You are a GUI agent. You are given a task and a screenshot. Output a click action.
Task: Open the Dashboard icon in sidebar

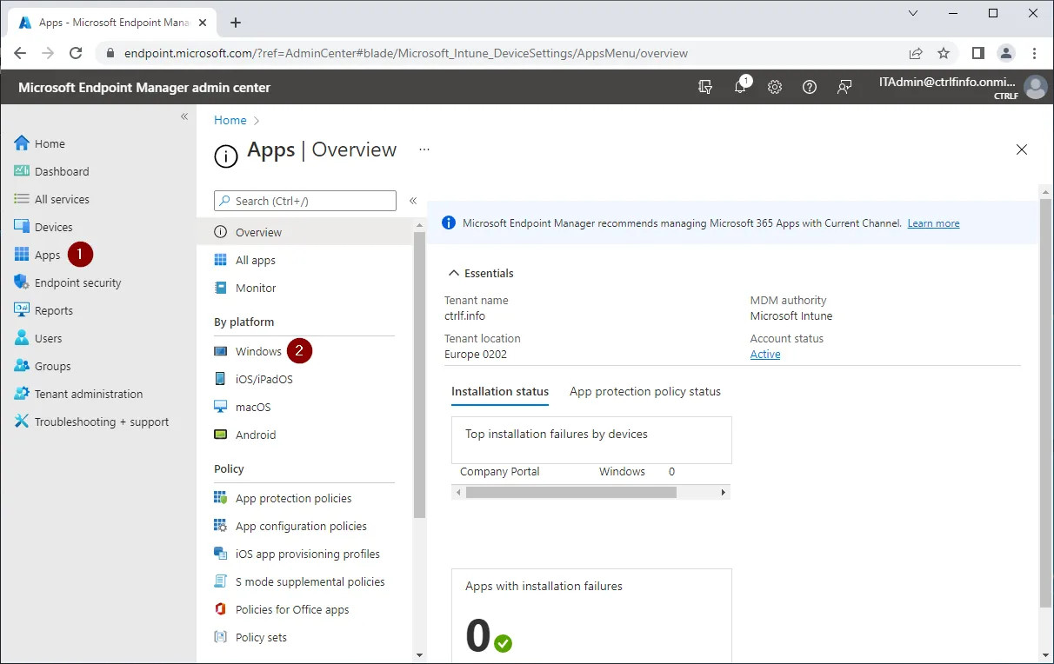click(x=22, y=171)
